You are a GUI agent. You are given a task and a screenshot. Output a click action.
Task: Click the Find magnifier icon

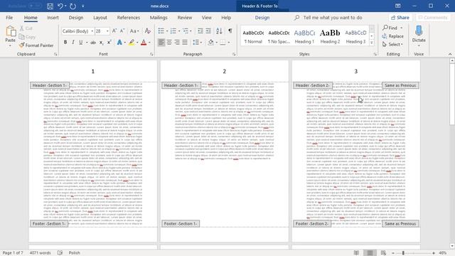pyautogui.click(x=385, y=28)
